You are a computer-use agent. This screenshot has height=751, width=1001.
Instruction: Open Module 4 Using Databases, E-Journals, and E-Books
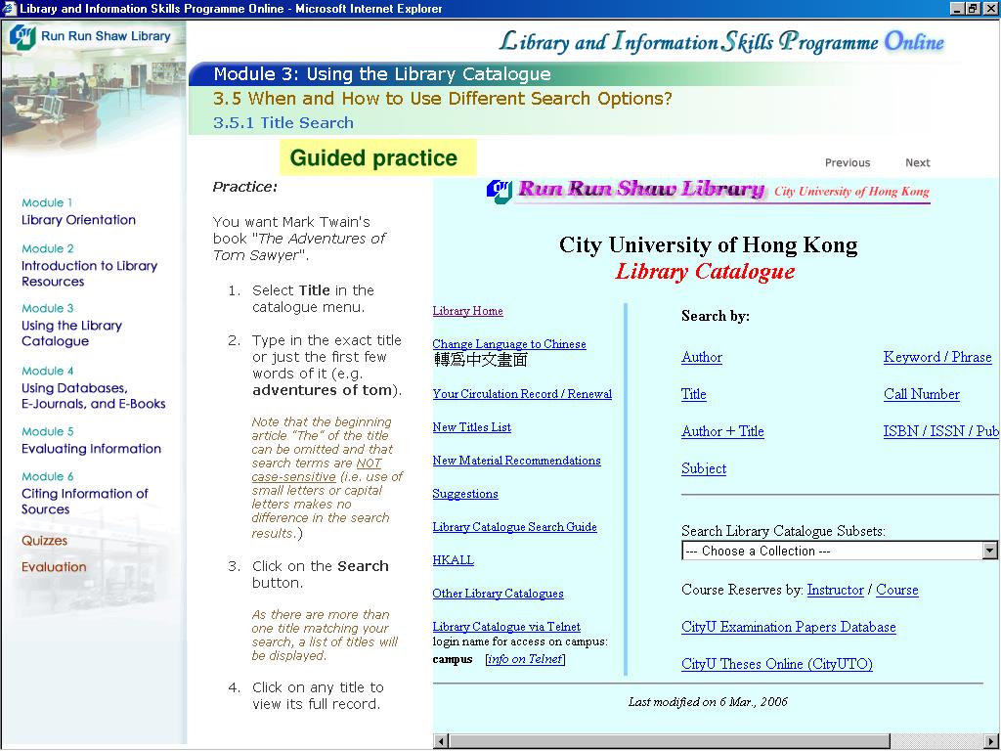(x=93, y=387)
